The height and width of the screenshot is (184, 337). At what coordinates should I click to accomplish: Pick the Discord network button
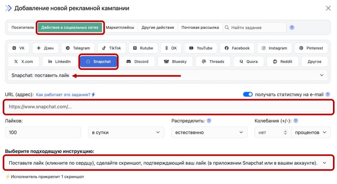tap(137, 62)
